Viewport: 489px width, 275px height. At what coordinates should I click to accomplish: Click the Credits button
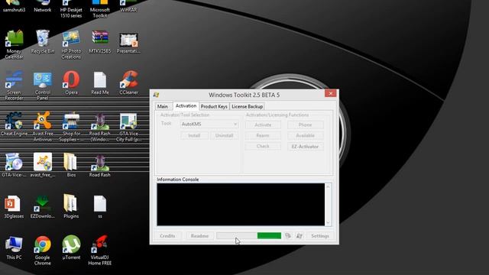pos(167,236)
